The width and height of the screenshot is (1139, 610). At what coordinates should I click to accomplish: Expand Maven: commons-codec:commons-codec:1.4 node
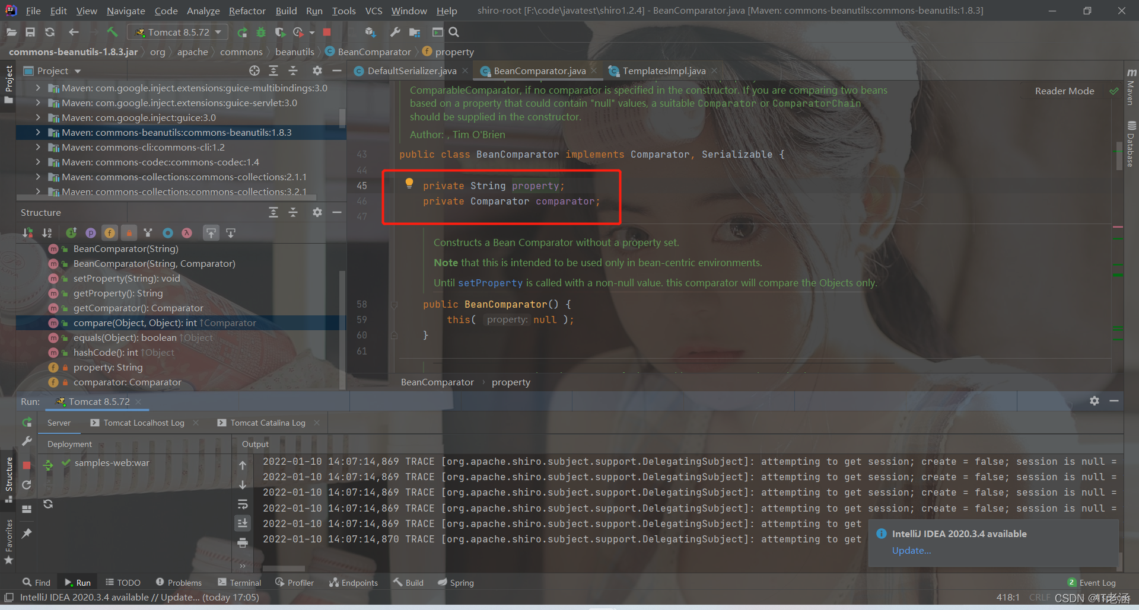38,162
